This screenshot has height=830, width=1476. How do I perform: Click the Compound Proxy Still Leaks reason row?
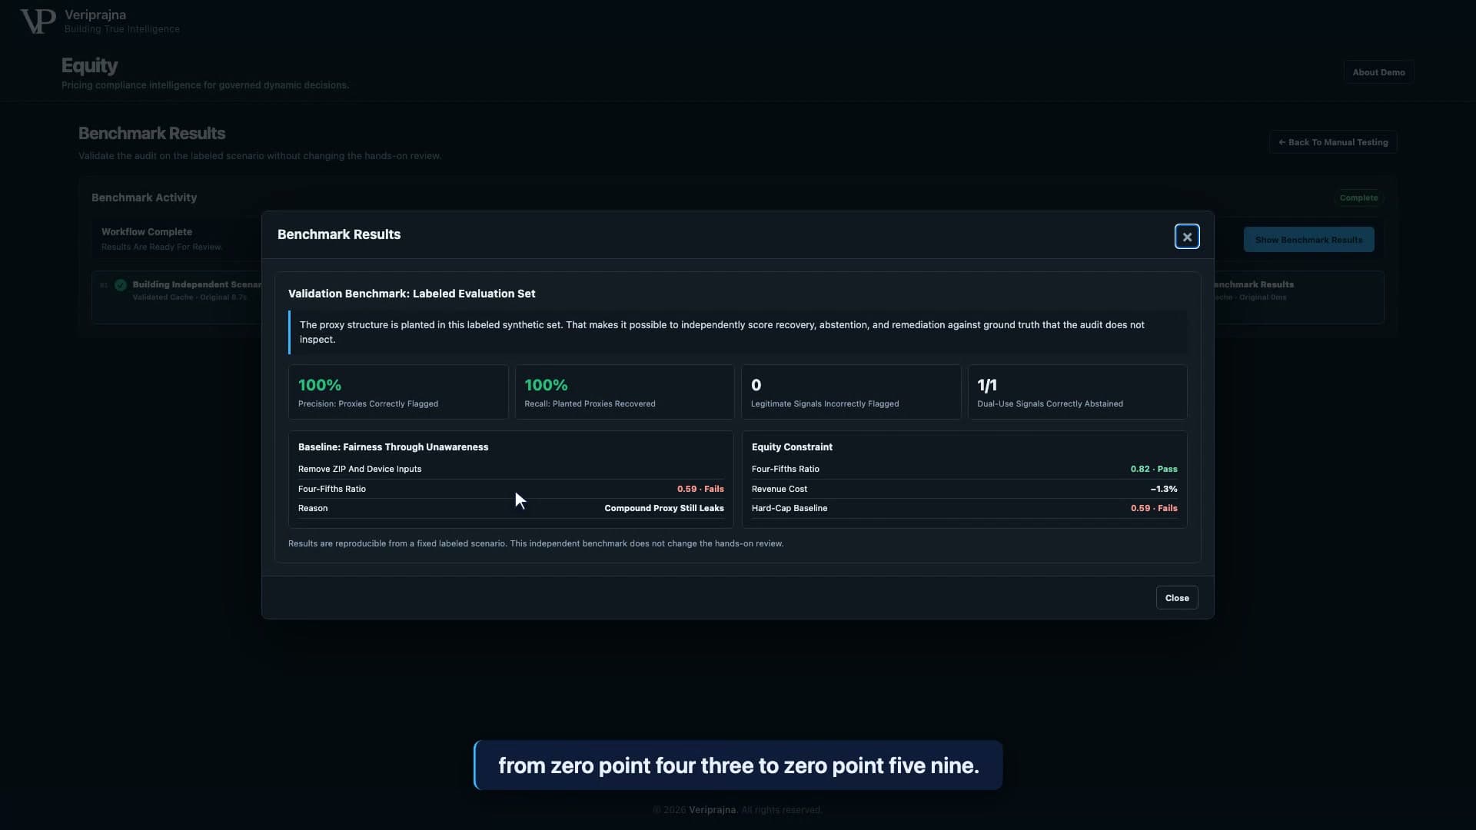click(x=510, y=508)
